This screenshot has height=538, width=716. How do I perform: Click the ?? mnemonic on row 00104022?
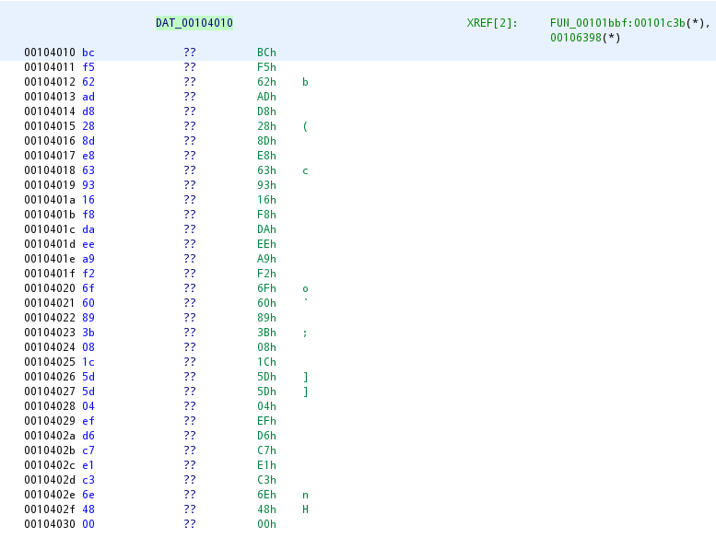(190, 318)
